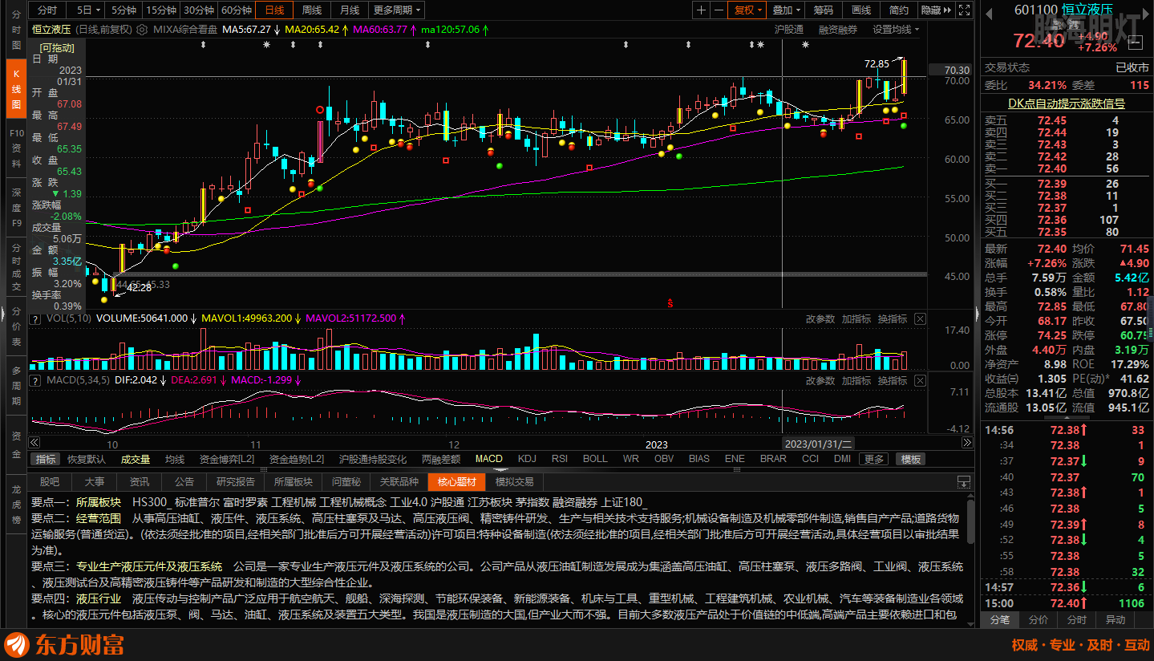This screenshot has width=1154, height=661.
Task: Click 改参数 on the VOL panel
Action: point(820,319)
